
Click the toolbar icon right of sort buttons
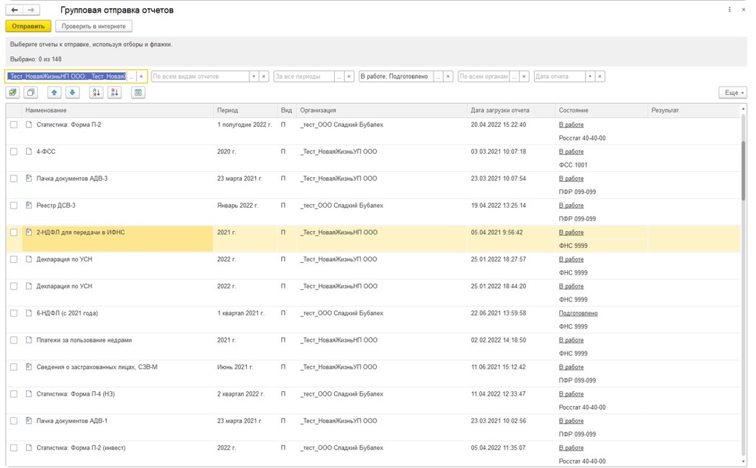(139, 93)
